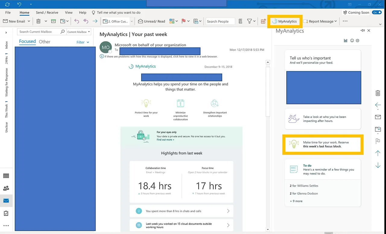Click the smiley feedback icon in MyAnalytics pane
This screenshot has width=386, height=234.
click(x=352, y=41)
